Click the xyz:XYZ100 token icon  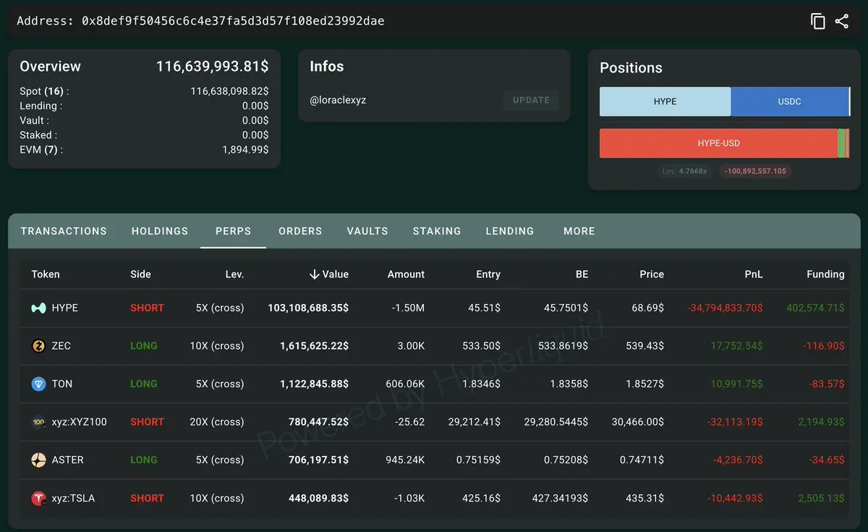[39, 422]
